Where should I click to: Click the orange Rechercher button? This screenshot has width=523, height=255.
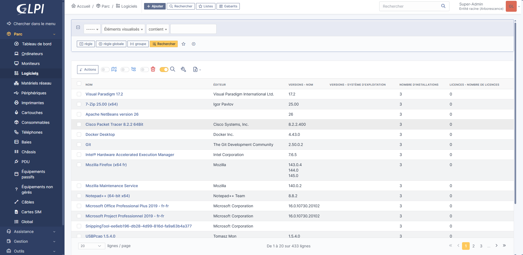[164, 44]
